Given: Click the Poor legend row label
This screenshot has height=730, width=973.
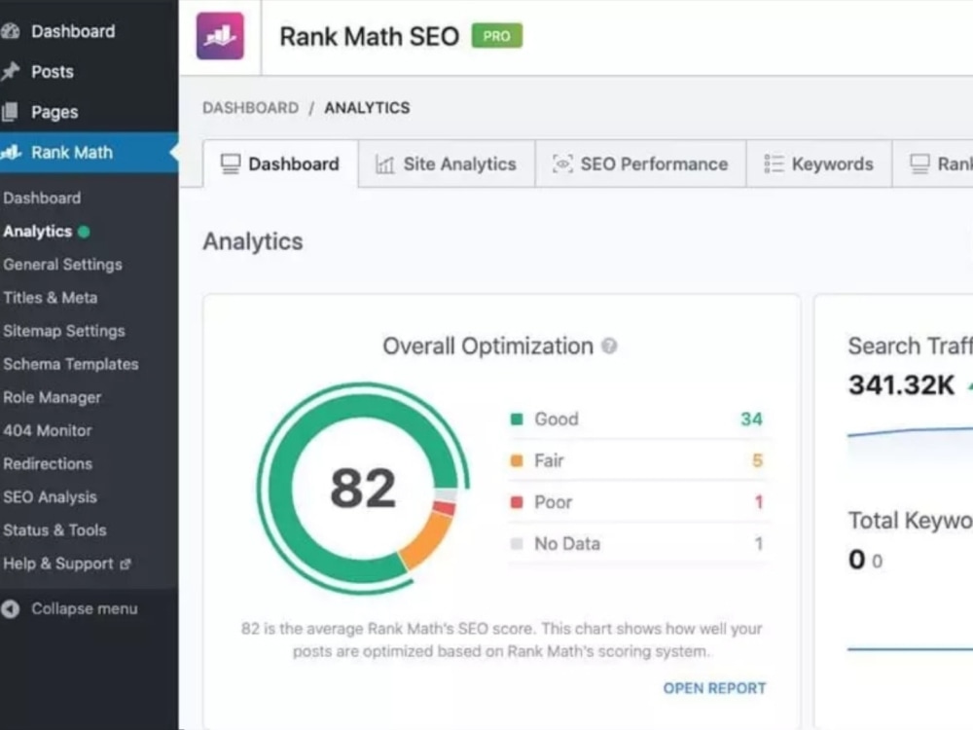Looking at the screenshot, I should pyautogui.click(x=553, y=502).
